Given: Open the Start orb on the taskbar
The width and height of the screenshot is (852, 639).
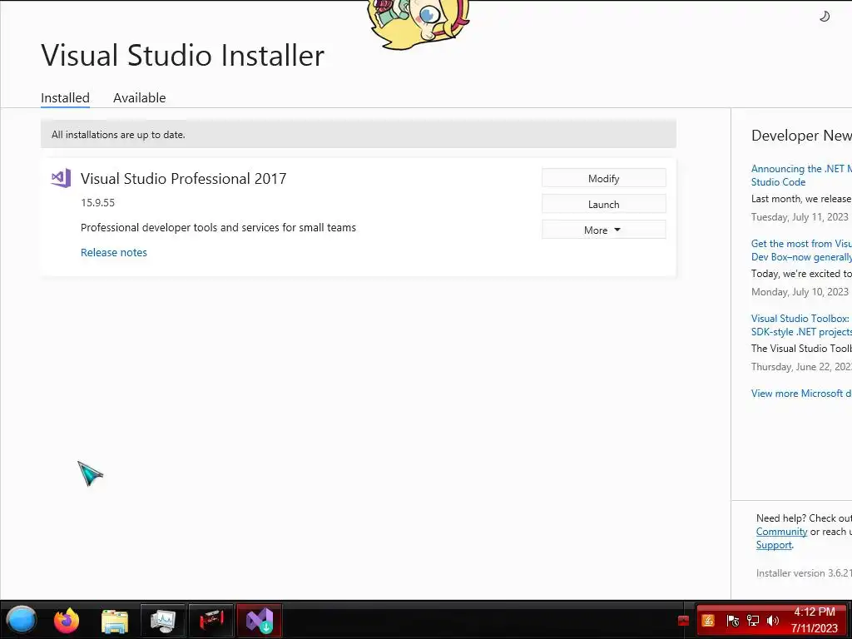Looking at the screenshot, I should point(22,620).
